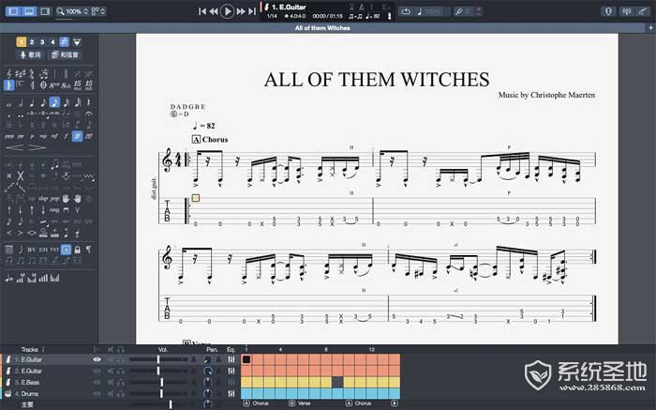Solo the 3. E.Bass track with headphones
Viewport: 656px width, 410px height.
[121, 383]
